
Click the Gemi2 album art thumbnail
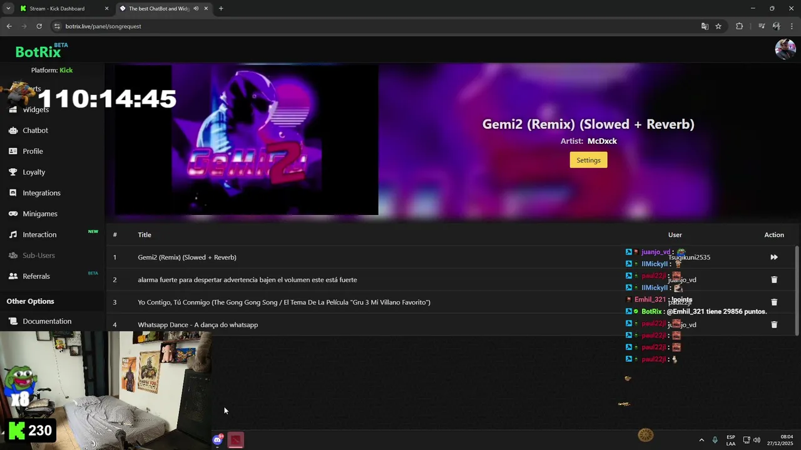pos(247,140)
